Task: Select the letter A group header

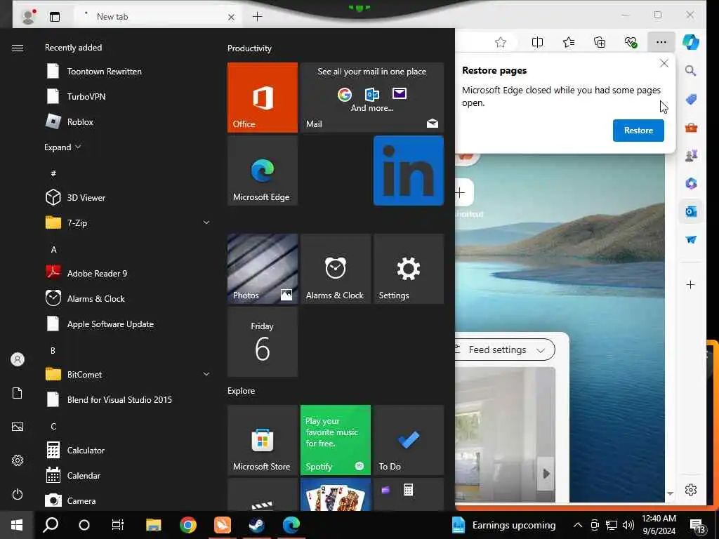Action: [x=53, y=250]
